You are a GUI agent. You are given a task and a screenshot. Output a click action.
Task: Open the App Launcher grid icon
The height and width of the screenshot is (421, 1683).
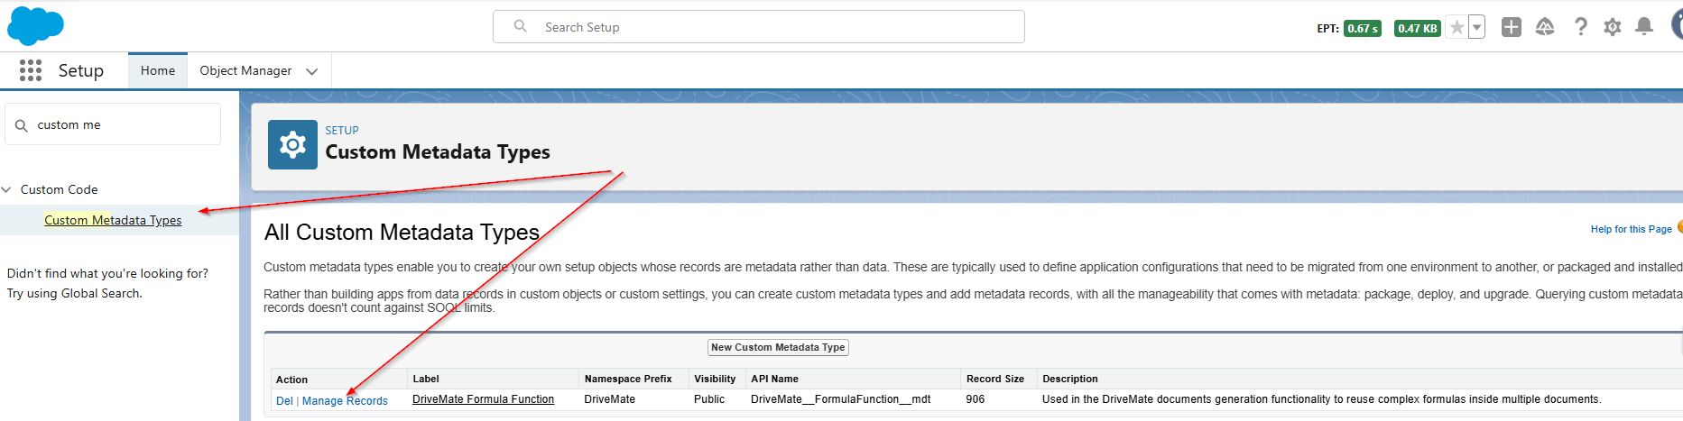coord(31,70)
